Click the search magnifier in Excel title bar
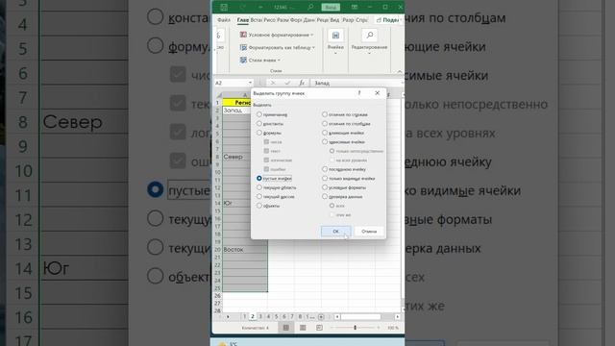Viewport: 615px width, 346px height. [310, 7]
